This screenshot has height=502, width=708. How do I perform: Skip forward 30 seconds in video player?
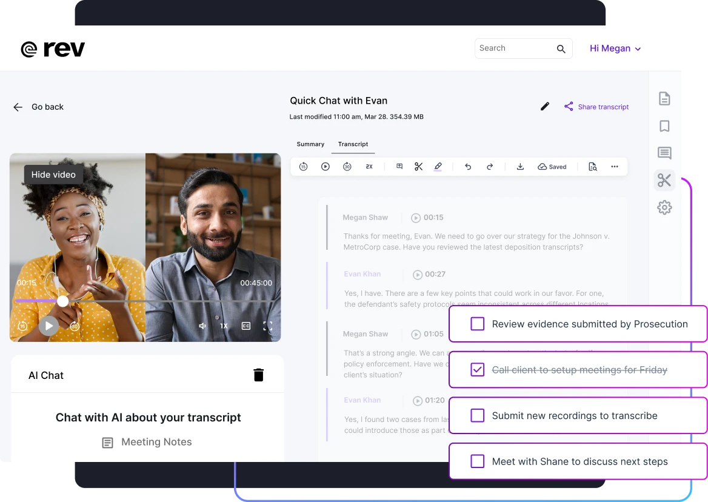pos(75,326)
